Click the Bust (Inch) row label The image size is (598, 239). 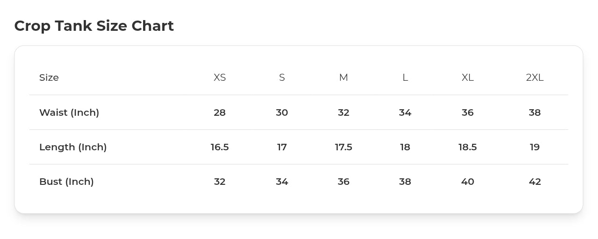[x=66, y=182]
